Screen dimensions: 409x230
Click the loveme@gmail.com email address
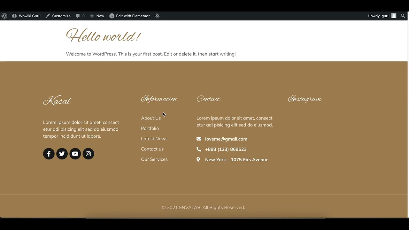click(226, 139)
